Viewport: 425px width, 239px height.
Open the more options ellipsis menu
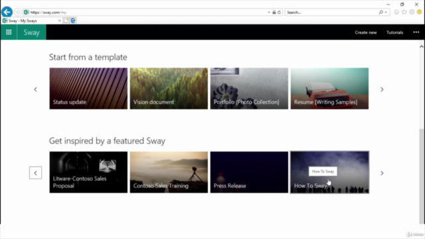416,33
